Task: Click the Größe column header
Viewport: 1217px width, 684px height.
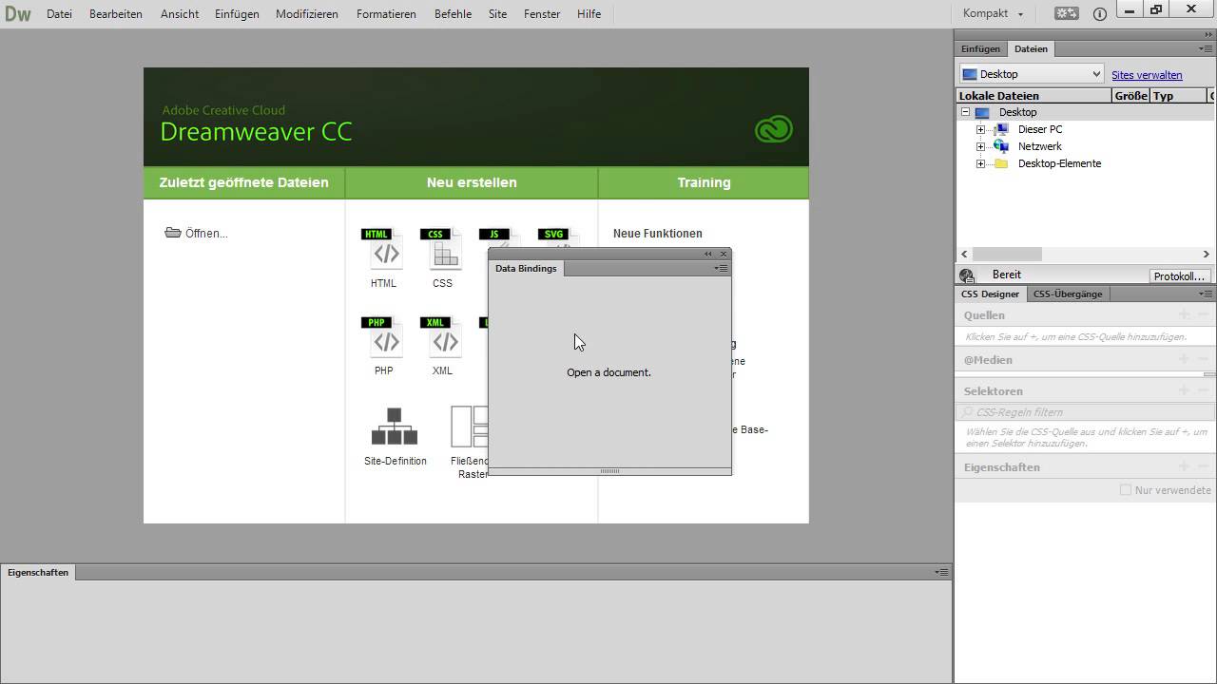Action: 1130,96
